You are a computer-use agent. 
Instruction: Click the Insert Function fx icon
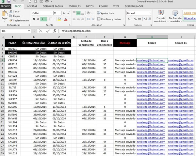click(x=55, y=31)
